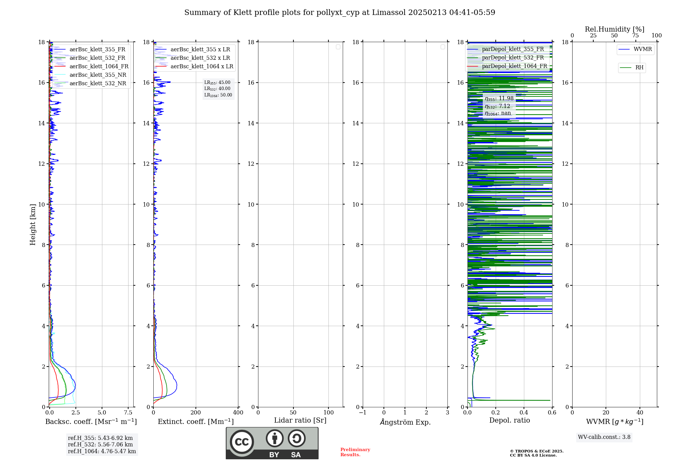Click empty legend box in Lidar ratio panel

pos(338,47)
